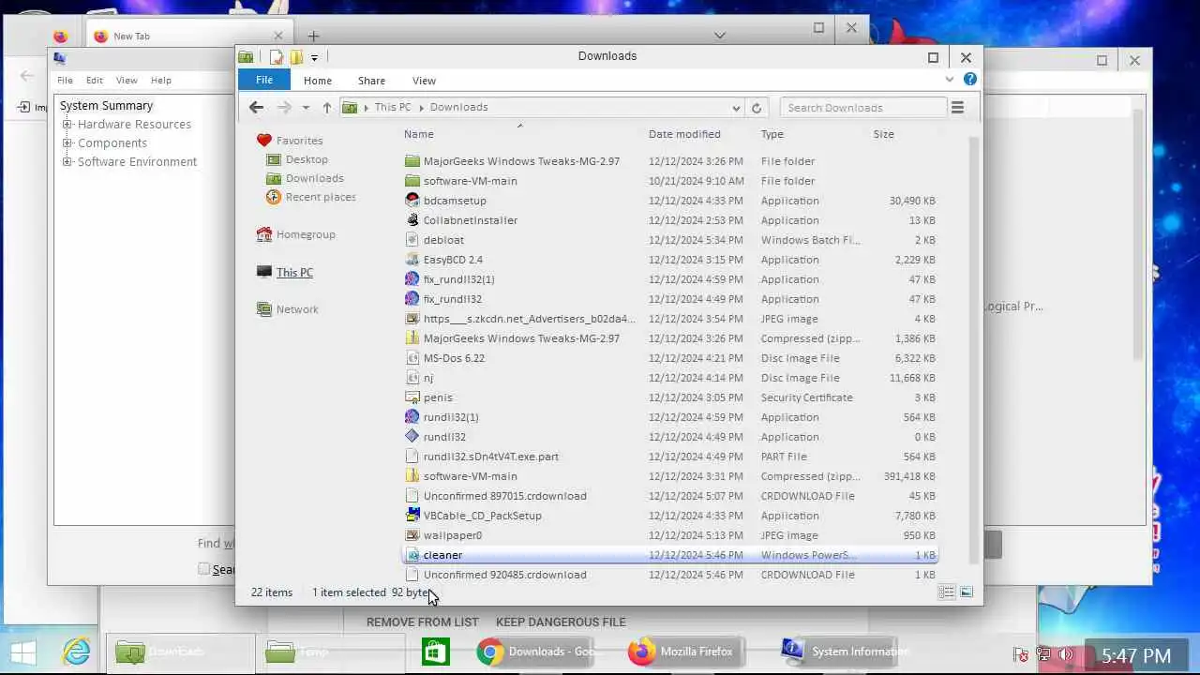Click the Downloads breadcrumb in address bar
The height and width of the screenshot is (675, 1200).
458,107
